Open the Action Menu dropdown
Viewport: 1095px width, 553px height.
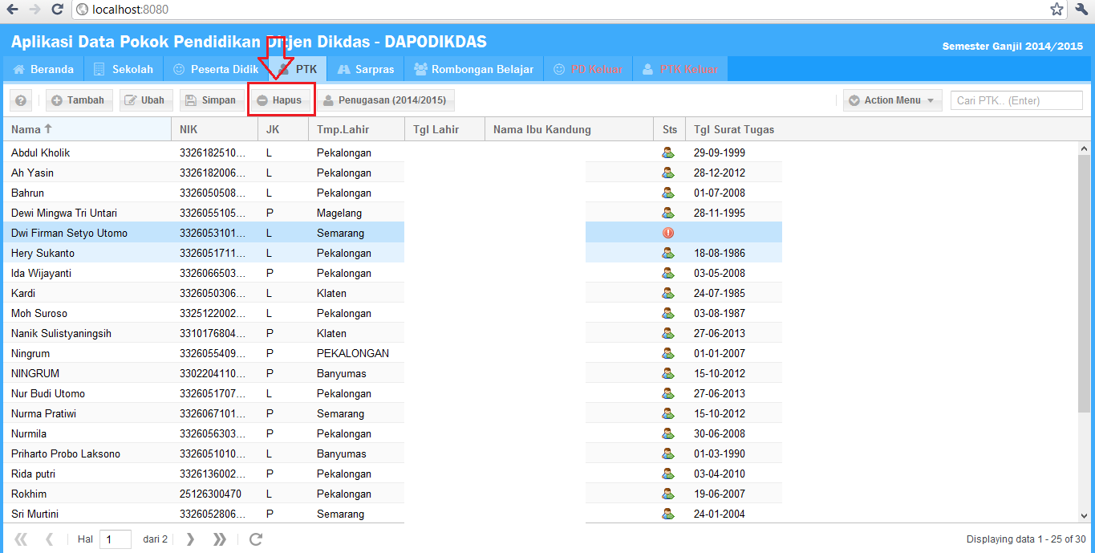coord(891,100)
